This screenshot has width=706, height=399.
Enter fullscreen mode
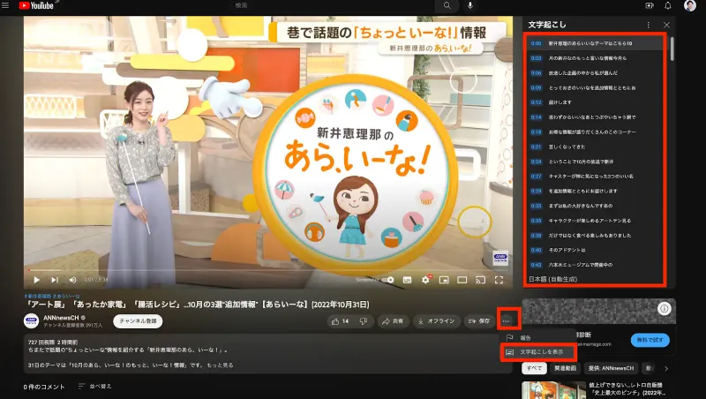pos(499,280)
